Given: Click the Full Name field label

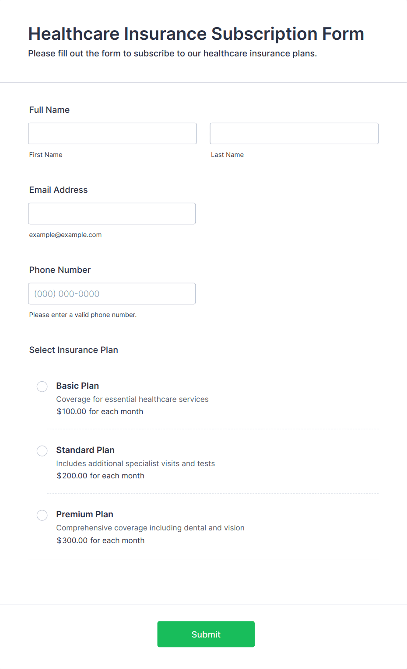Looking at the screenshot, I should [x=49, y=110].
